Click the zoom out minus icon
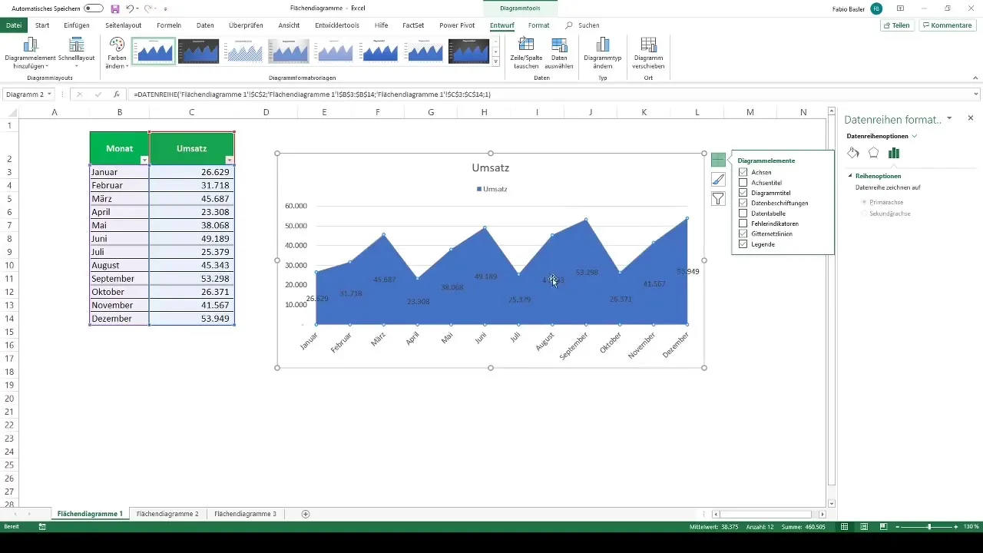 [898, 527]
